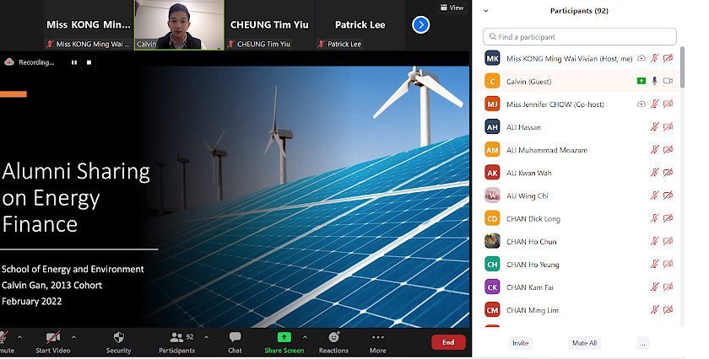Pause the meeting recording
Viewport: 709px width, 359px height.
coord(74,62)
